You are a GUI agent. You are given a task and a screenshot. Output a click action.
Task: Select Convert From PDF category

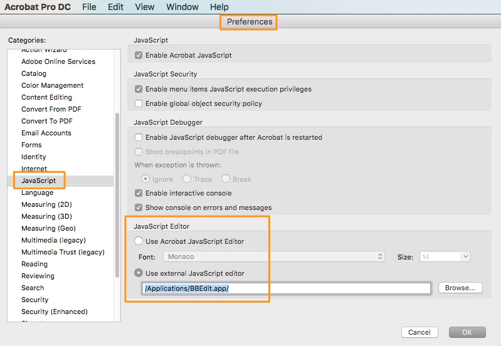pos(51,109)
